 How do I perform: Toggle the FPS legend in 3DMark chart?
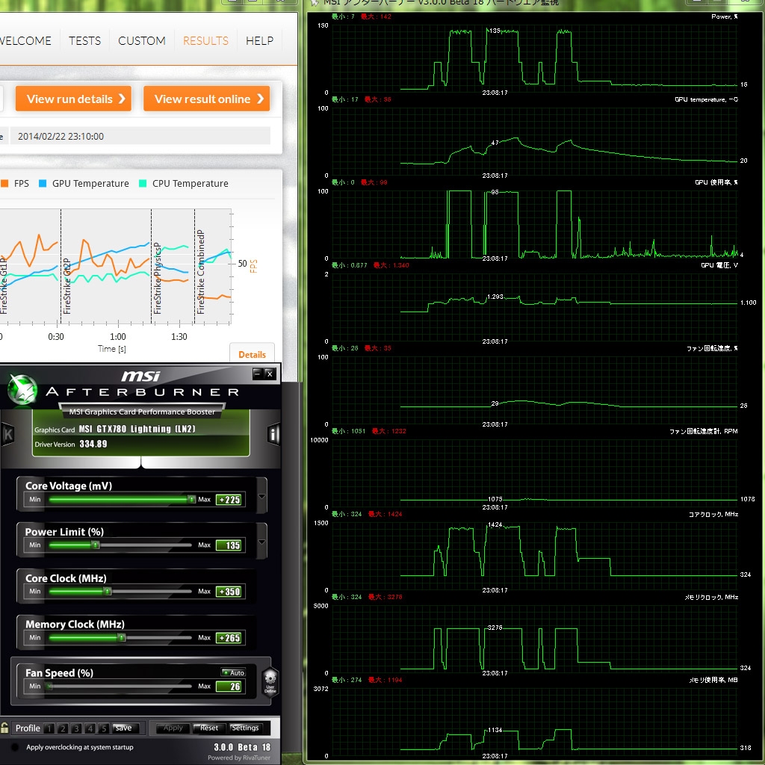point(15,184)
